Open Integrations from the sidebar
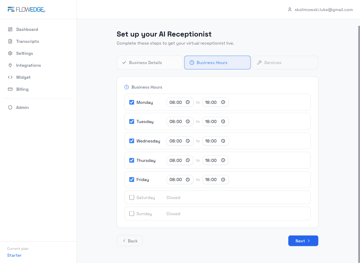The image size is (360, 263). pyautogui.click(x=10, y=65)
